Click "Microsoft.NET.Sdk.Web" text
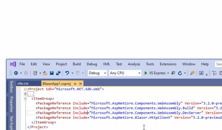Screen dimensions: 222x130 tap(78, 89)
